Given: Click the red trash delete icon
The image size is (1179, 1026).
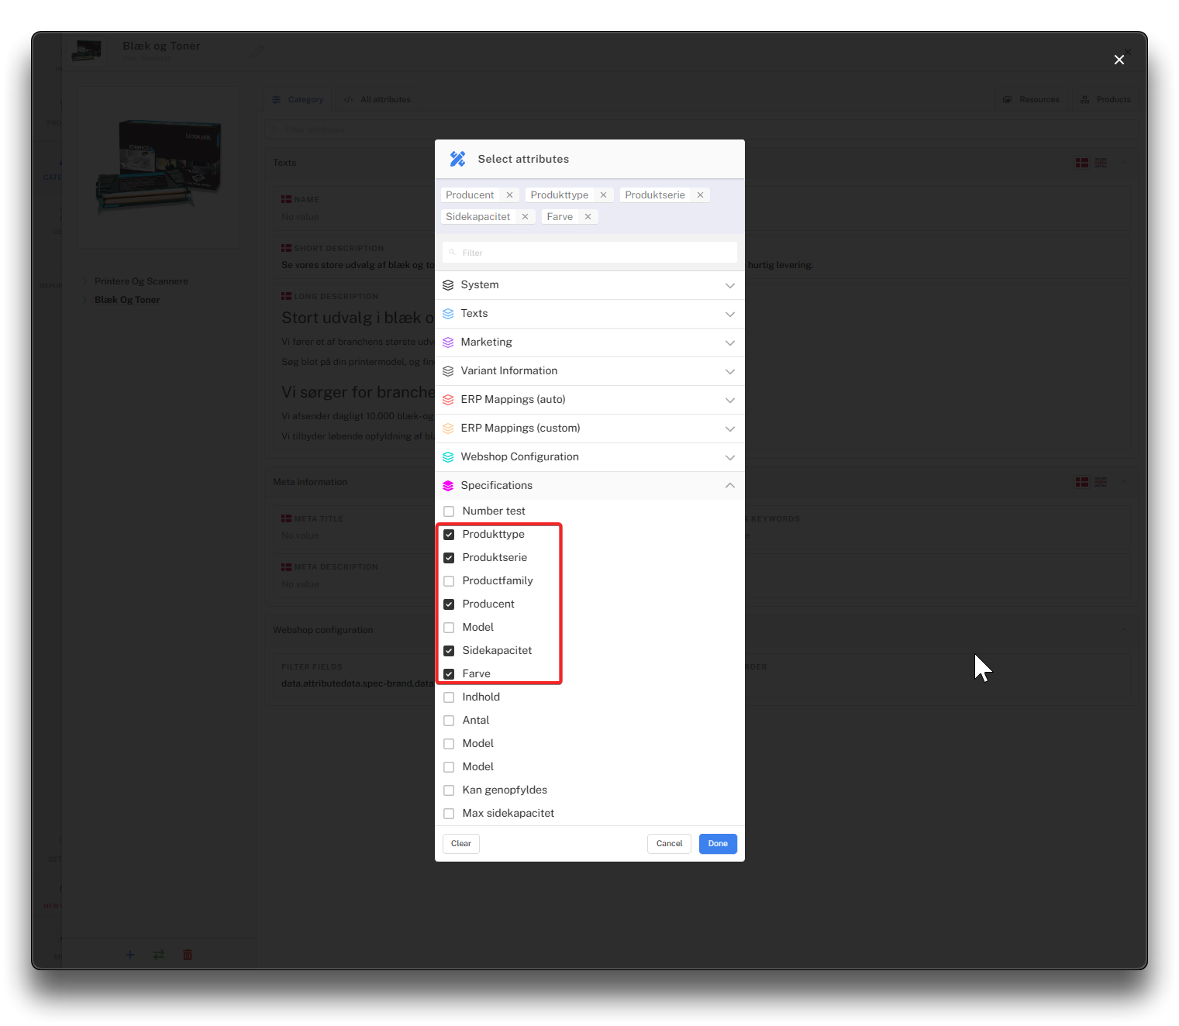Looking at the screenshot, I should click(x=188, y=955).
